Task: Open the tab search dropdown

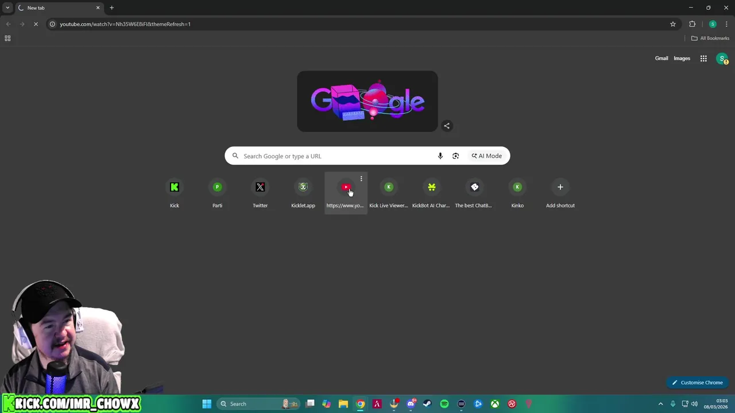Action: pyautogui.click(x=7, y=7)
